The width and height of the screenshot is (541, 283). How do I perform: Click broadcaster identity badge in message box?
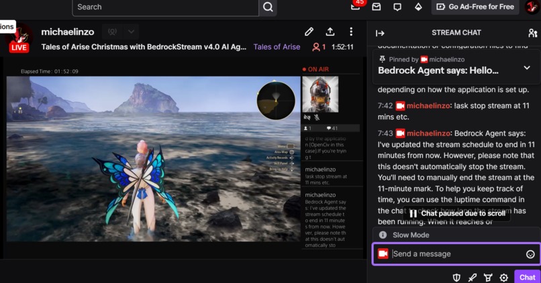(383, 254)
